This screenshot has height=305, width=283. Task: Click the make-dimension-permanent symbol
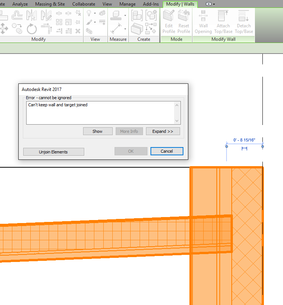244,149
